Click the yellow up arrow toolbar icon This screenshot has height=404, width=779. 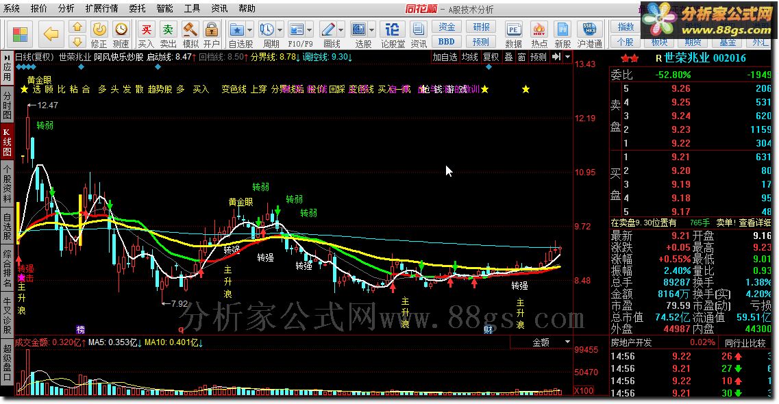(77, 27)
